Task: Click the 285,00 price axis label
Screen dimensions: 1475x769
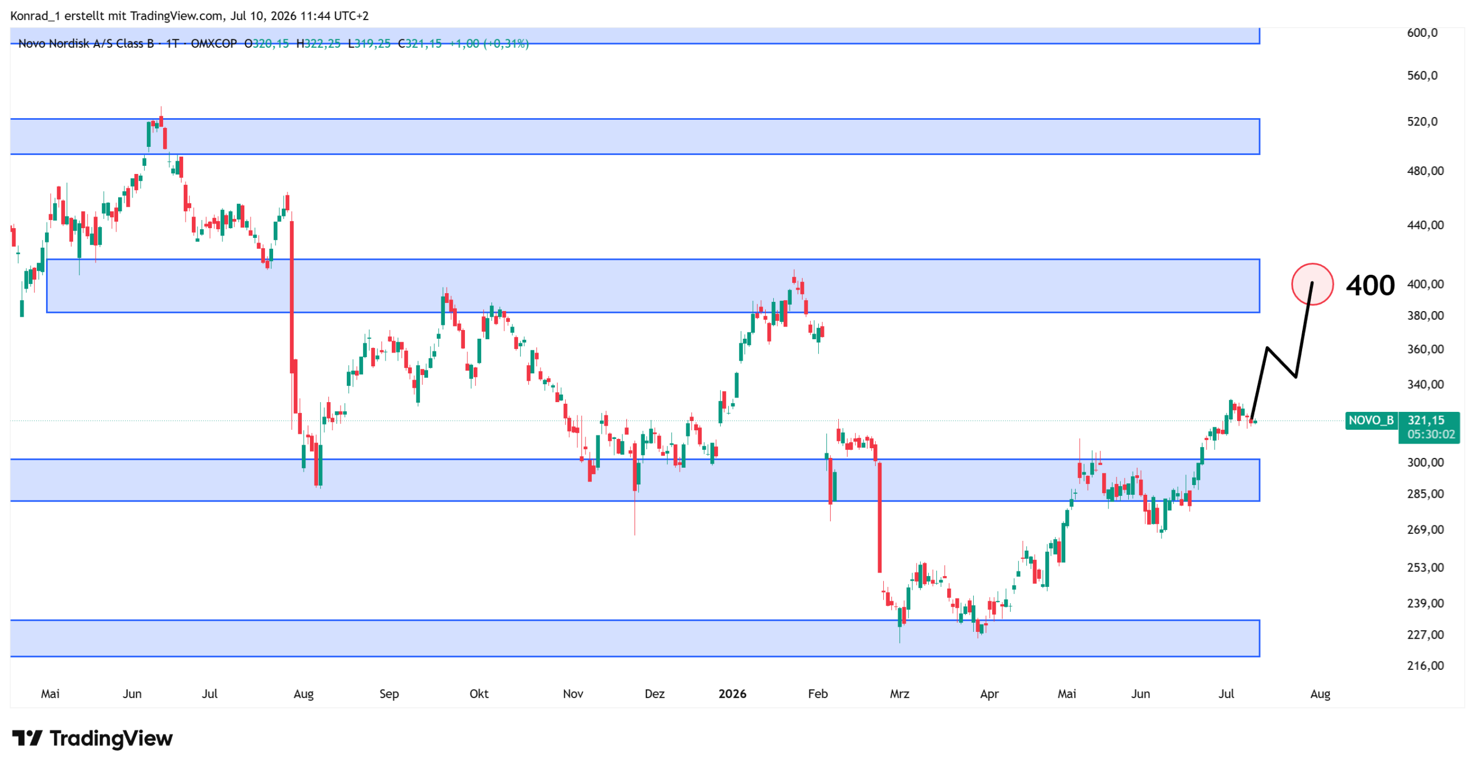Action: (x=1425, y=494)
